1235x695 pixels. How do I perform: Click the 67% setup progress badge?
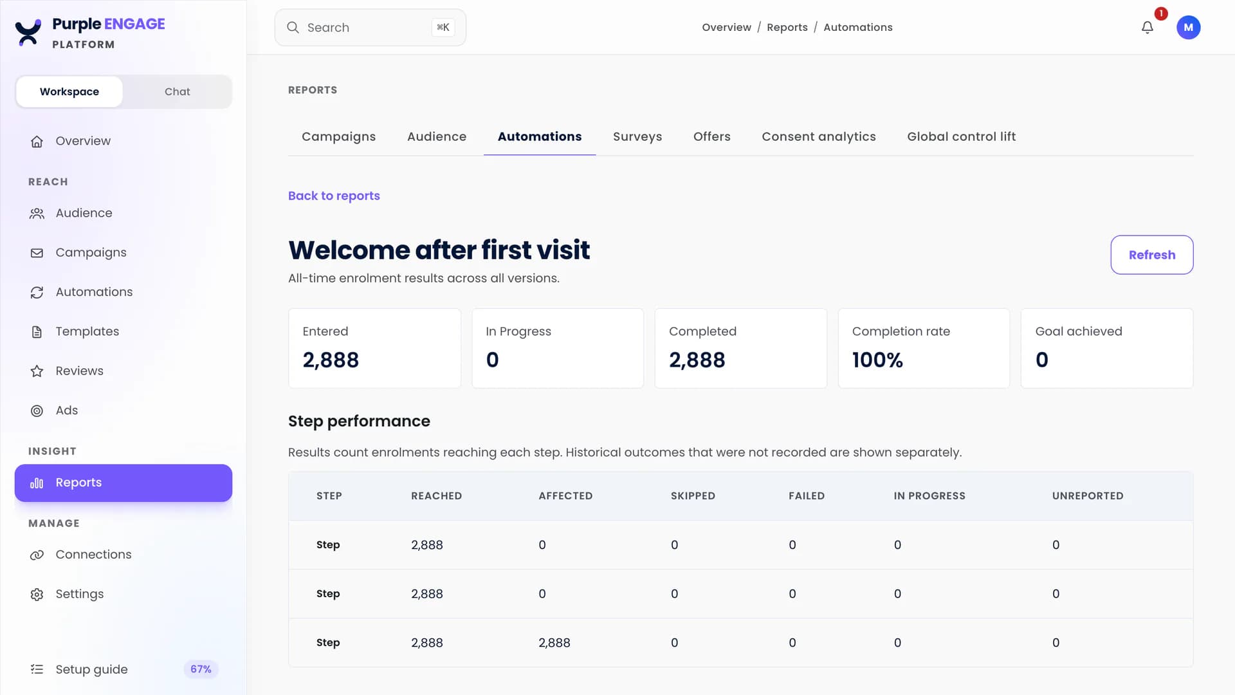coord(201,669)
